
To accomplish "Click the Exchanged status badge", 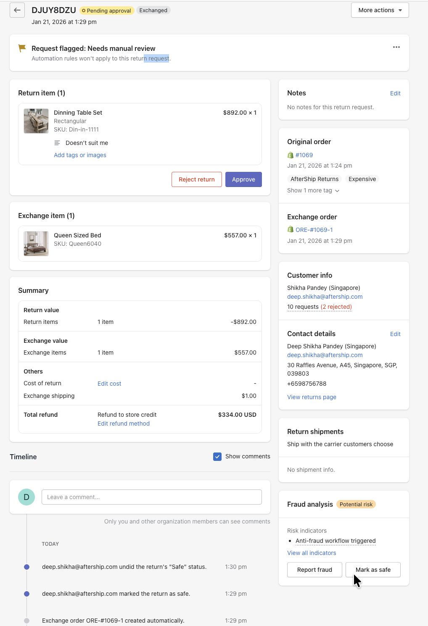I will click(153, 11).
